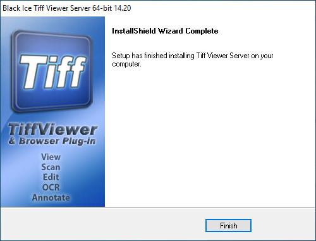Click 'Tiff Viewer Server' in the title bar
The width and height of the screenshot is (316, 241).
coord(62,8)
